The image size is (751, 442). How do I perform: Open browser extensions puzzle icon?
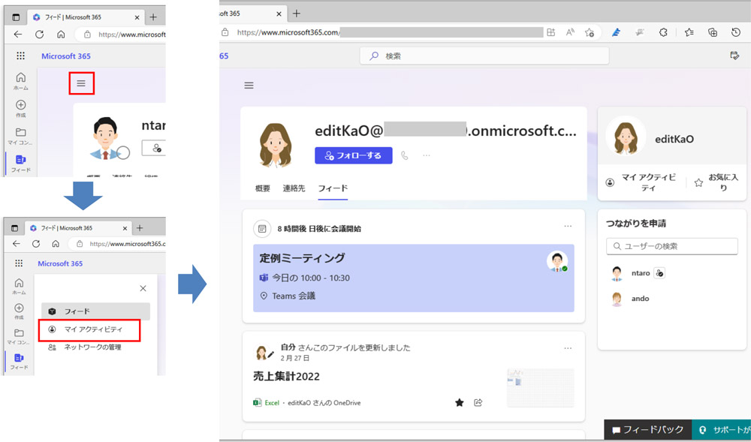(663, 32)
